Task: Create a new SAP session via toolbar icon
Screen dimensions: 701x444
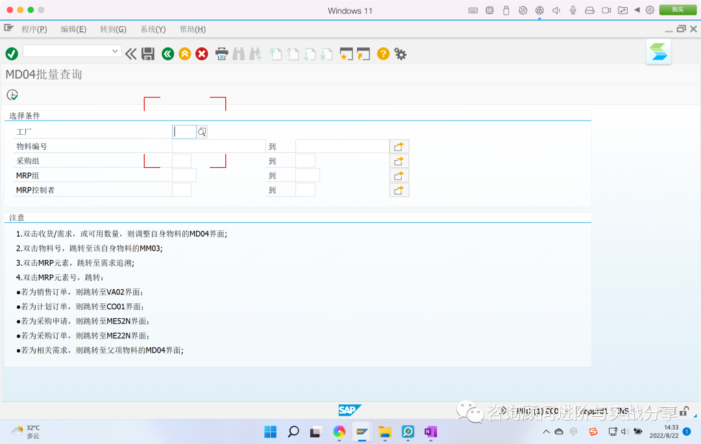Action: [x=345, y=54]
